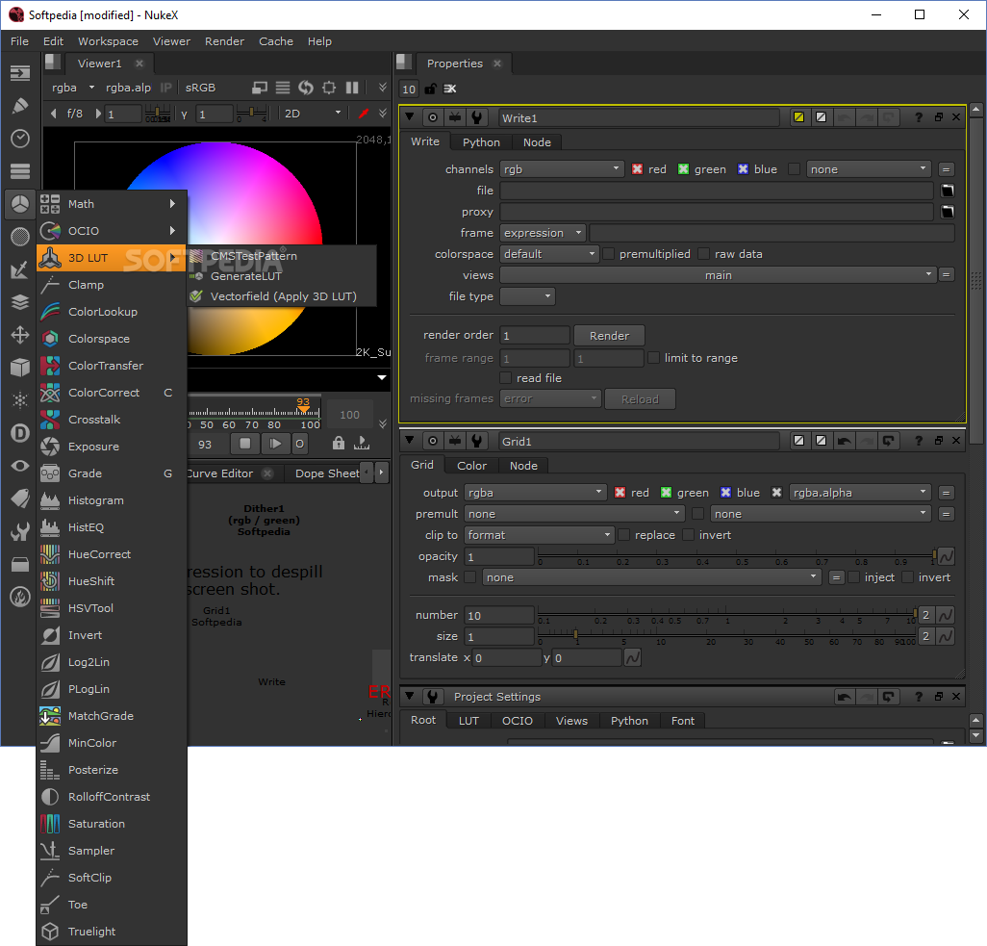987x946 pixels.
Task: Click the translate x input field
Action: (507, 658)
